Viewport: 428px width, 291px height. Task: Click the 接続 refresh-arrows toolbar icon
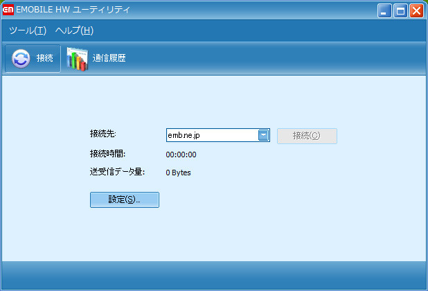click(x=21, y=58)
